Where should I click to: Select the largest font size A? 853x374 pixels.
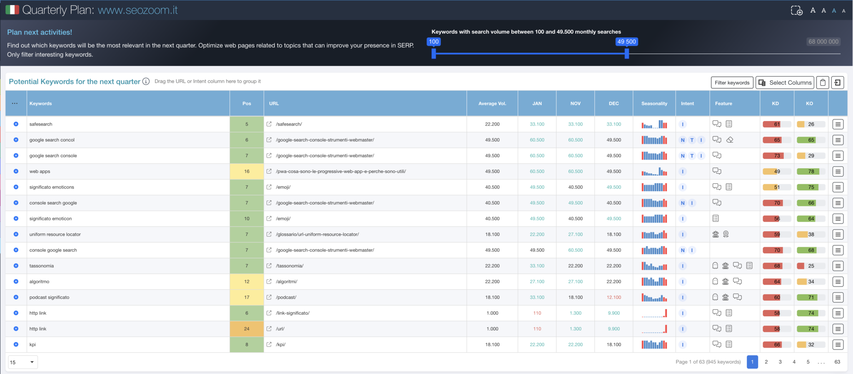(x=813, y=10)
